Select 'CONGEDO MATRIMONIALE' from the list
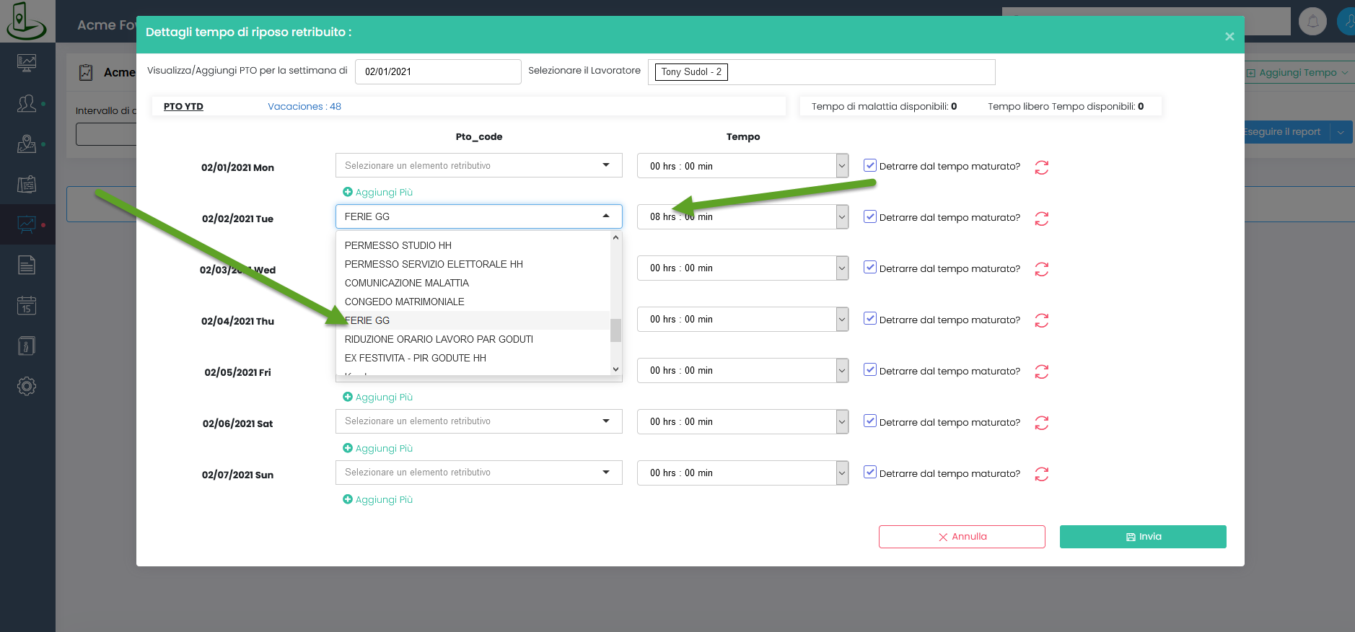Image resolution: width=1355 pixels, height=632 pixels. click(x=404, y=302)
